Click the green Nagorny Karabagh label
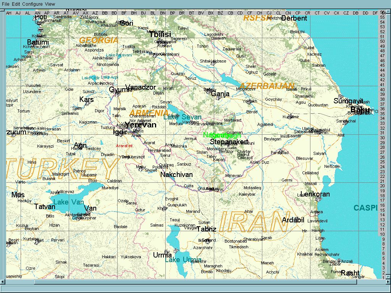391x293 pixels. click(222, 135)
